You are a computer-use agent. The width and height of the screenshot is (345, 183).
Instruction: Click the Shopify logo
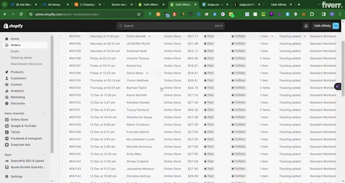[13, 26]
